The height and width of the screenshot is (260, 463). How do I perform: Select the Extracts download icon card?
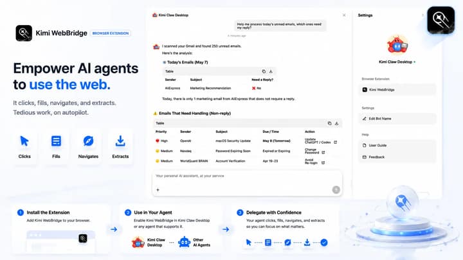[120, 146]
